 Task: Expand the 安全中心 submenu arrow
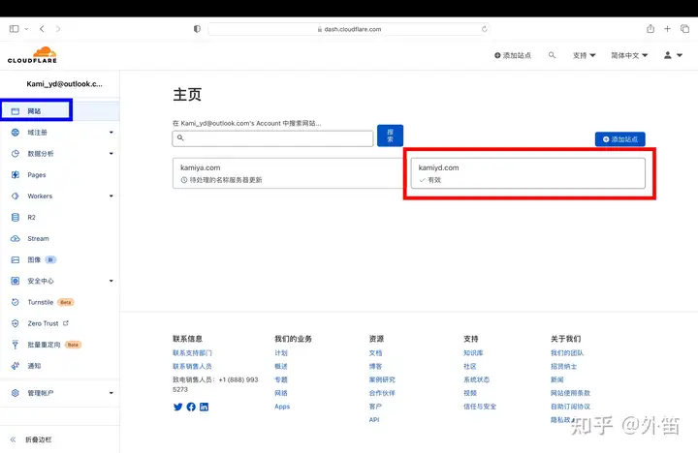click(111, 281)
